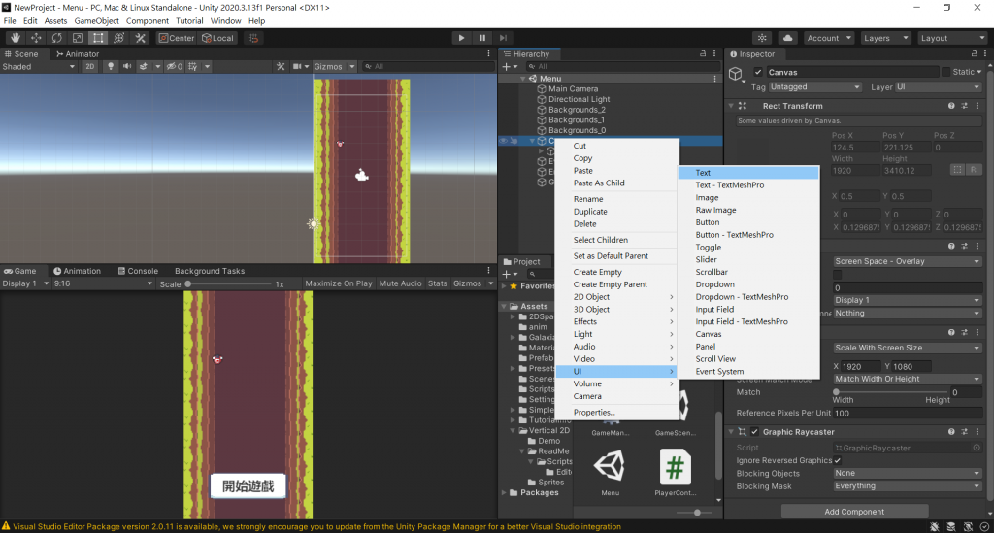Toggle the scene grid visibility icon
Screen dimensions: 994x533
(x=193, y=67)
